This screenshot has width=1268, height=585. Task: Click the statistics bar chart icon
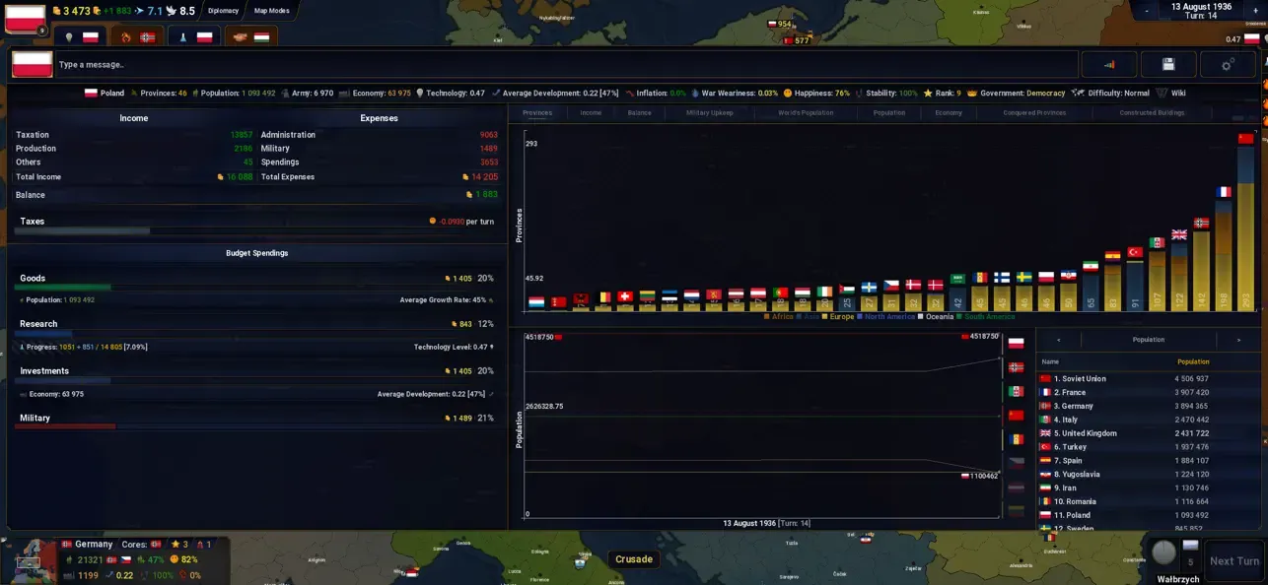(1108, 65)
